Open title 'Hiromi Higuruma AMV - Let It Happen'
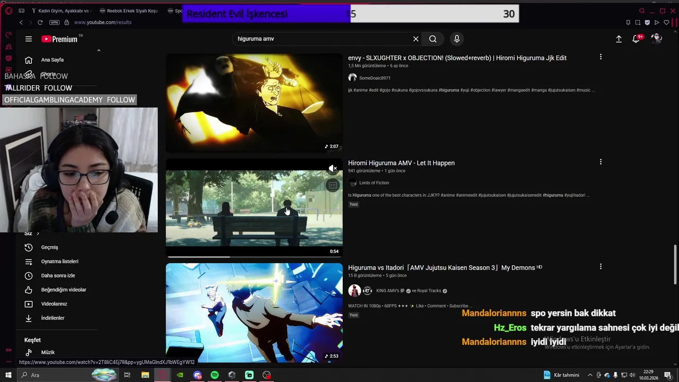The height and width of the screenshot is (382, 679). (401, 163)
